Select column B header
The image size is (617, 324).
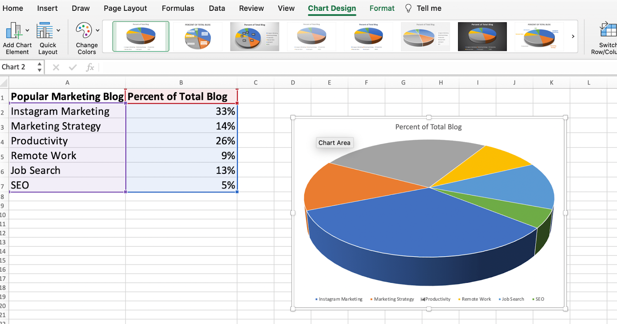181,82
